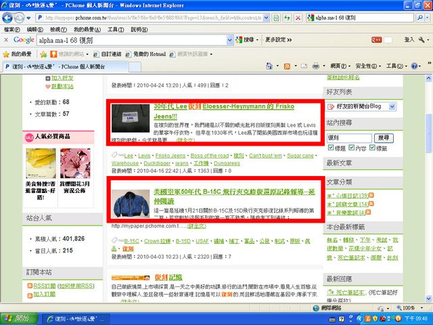The height and width of the screenshot is (325, 433).
Task: Open 30年代 Lee 復刻 Frisko Jeens article link
Action: coord(224,111)
